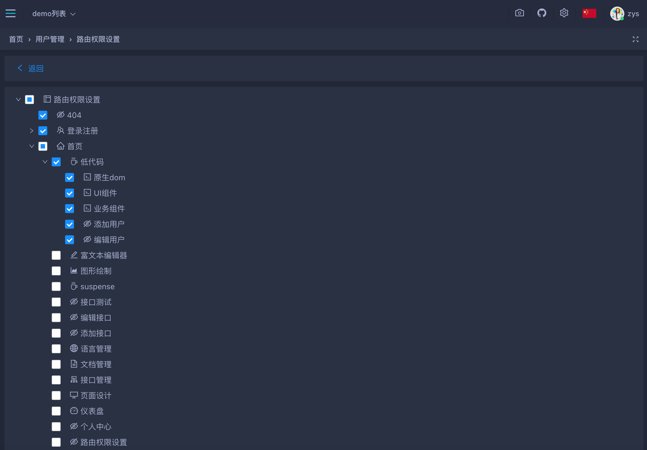Image resolution: width=647 pixels, height=450 pixels.
Task: Click the fullscreen expand icon
Action: pos(635,39)
